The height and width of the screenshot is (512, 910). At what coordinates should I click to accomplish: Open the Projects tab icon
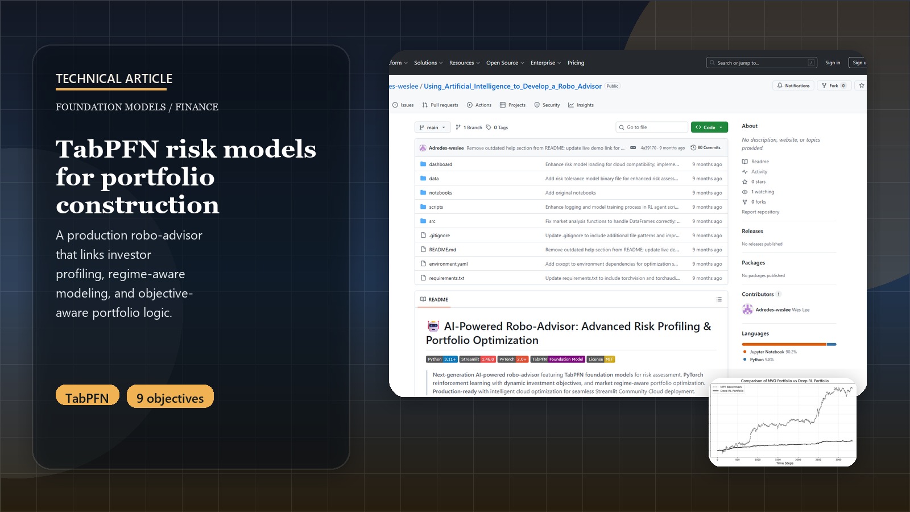503,105
